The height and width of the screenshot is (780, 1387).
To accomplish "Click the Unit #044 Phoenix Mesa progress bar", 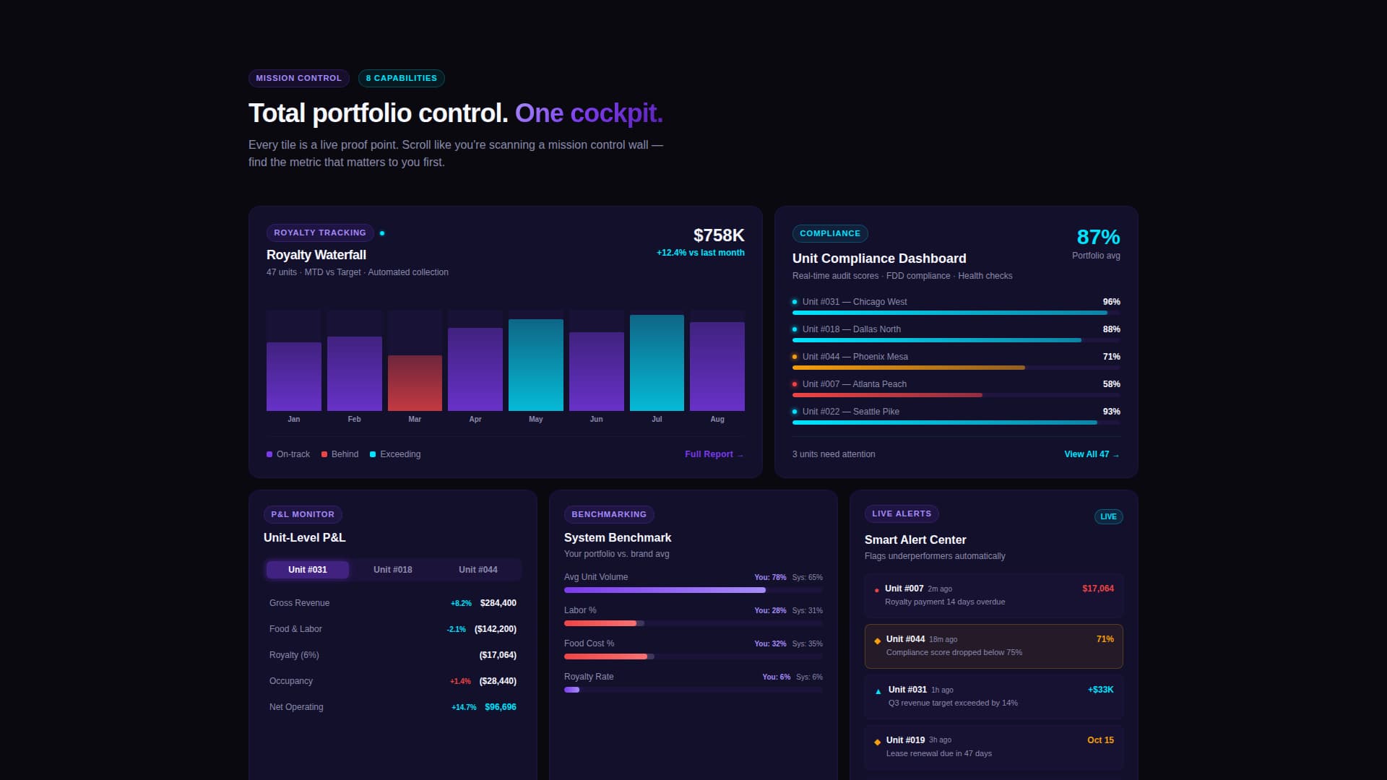I will coord(956,368).
